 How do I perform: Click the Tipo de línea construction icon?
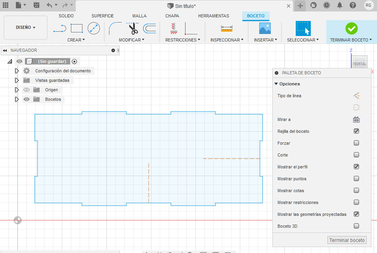point(356,96)
